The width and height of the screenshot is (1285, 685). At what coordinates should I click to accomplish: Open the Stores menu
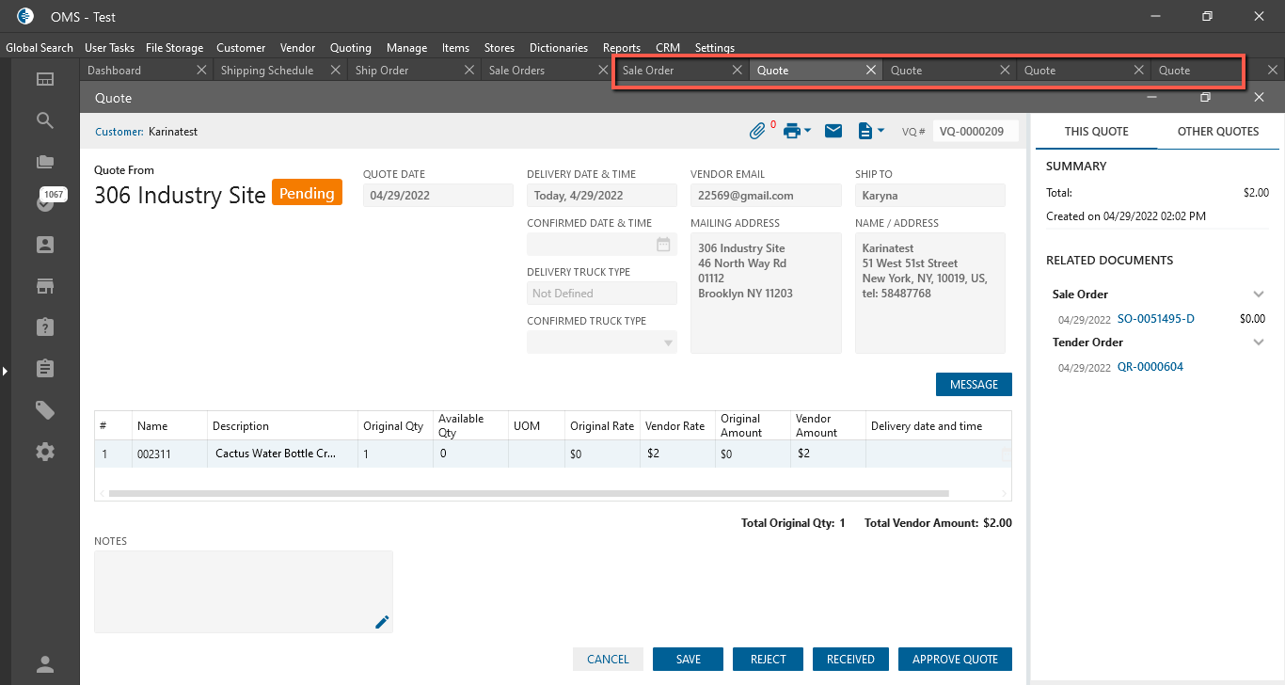[500, 47]
